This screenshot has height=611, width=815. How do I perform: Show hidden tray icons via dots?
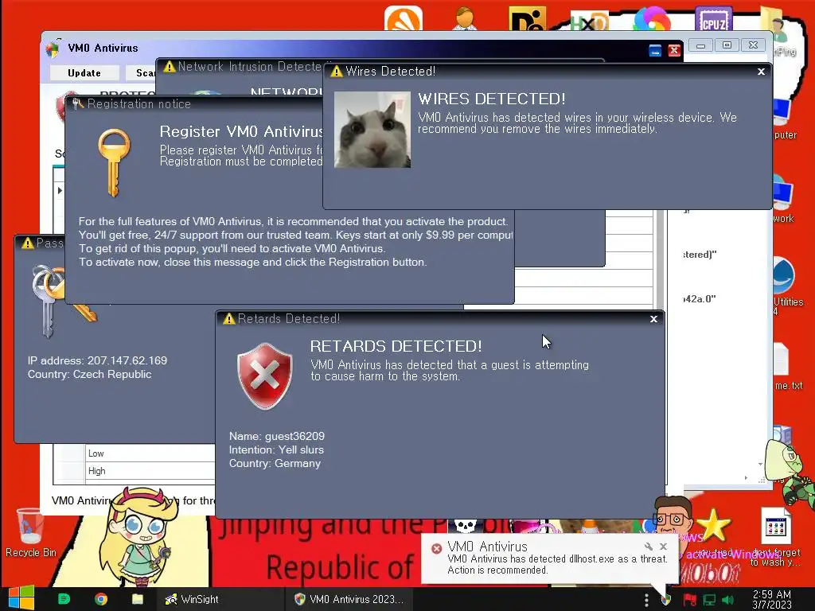(x=646, y=600)
